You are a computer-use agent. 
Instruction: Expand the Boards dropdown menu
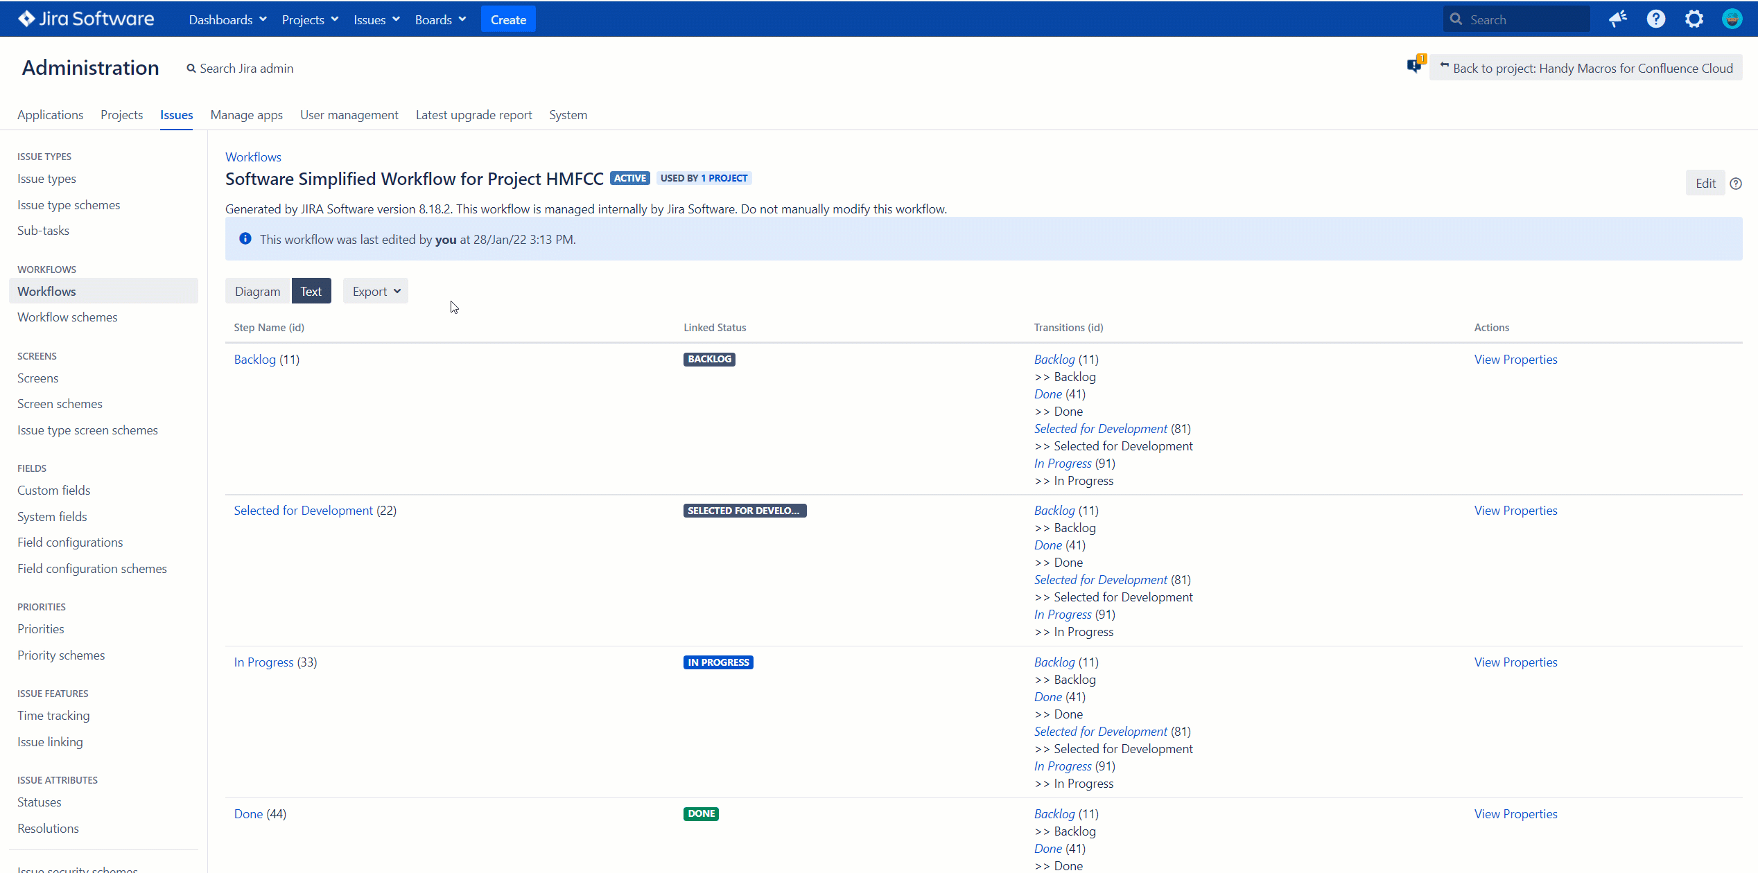(x=440, y=20)
